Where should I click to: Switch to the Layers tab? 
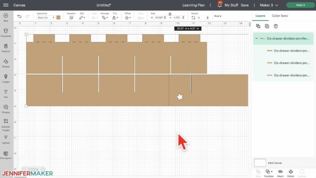point(260,16)
